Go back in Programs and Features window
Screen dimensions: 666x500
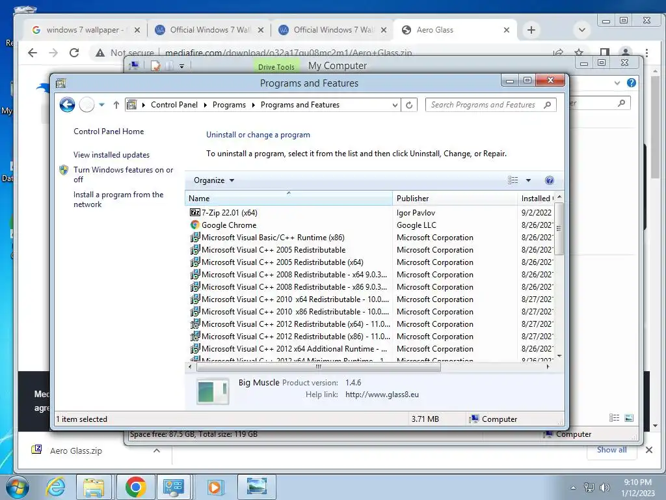point(67,105)
